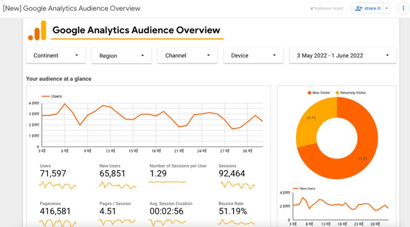Click the sparkline under 1.29
This screenshot has width=410, height=227.
167,182
